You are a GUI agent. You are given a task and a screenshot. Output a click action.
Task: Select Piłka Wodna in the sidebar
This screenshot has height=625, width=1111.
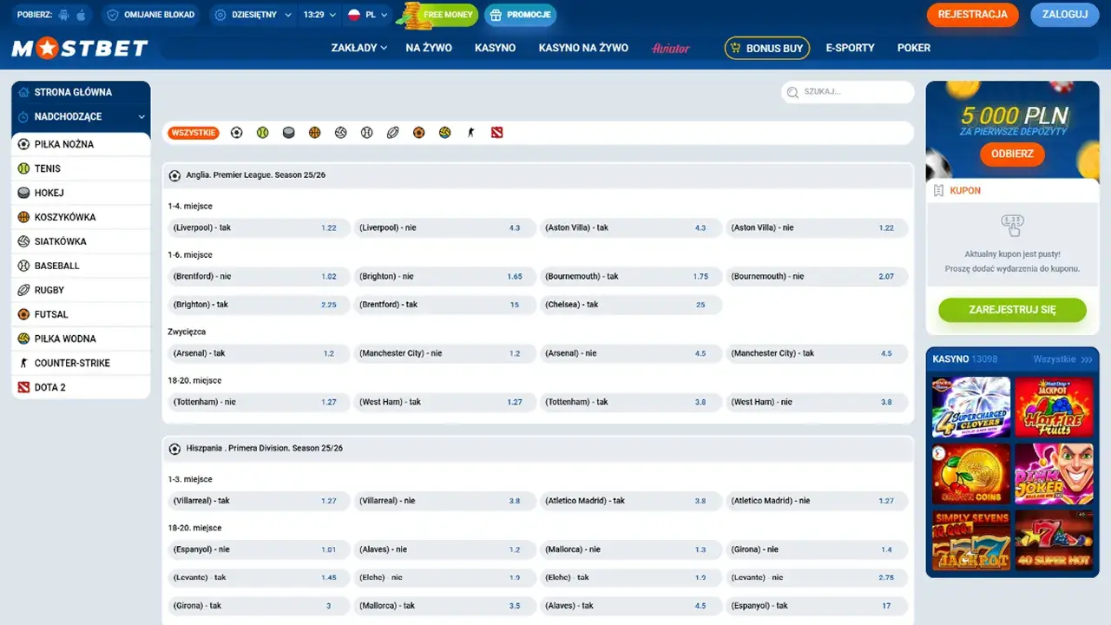81,339
